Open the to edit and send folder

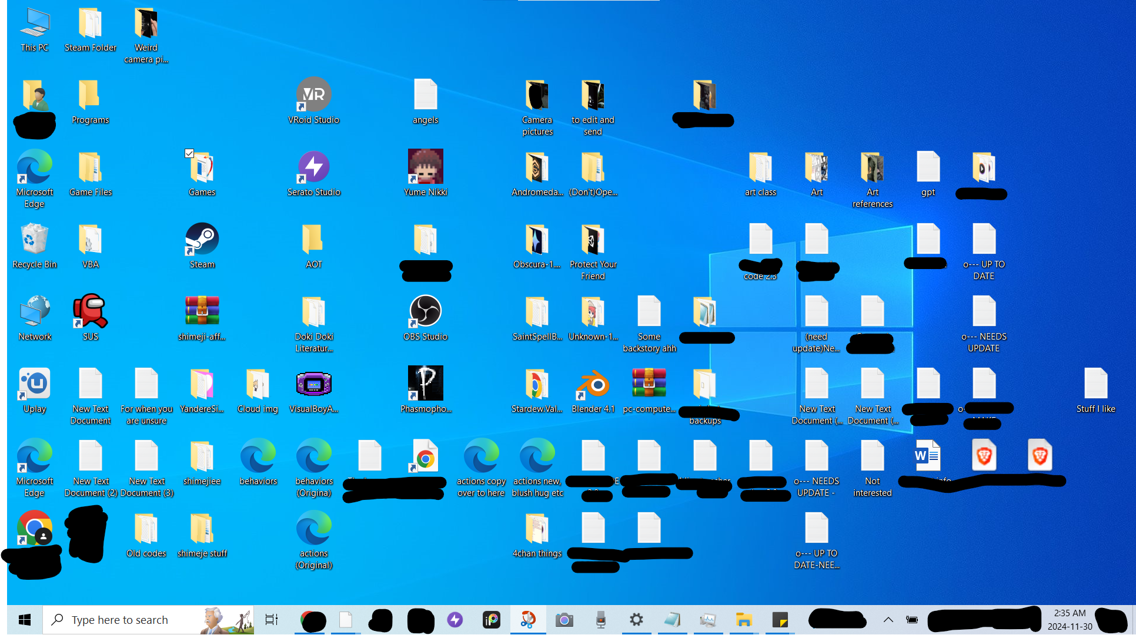pos(593,107)
